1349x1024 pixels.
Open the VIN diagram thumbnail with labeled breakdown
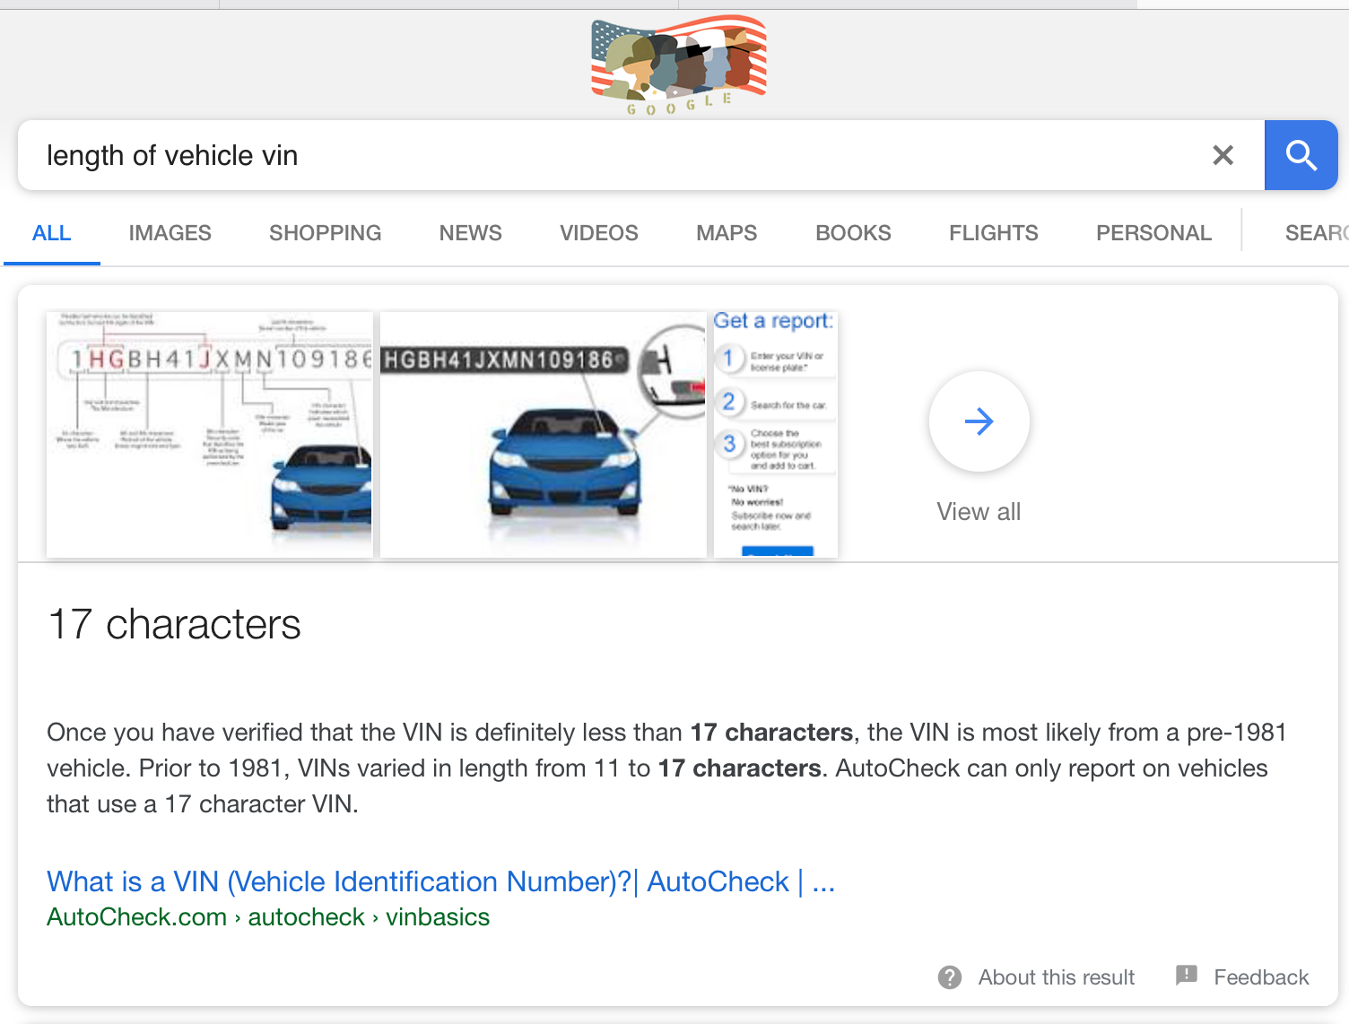(209, 434)
